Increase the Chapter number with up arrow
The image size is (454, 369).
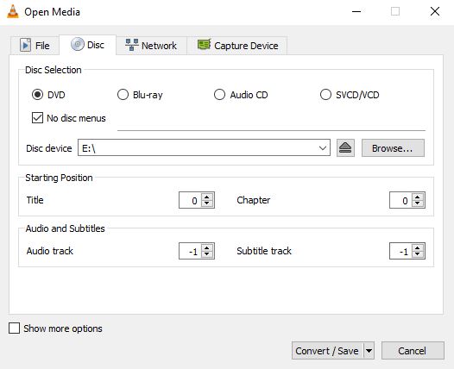[x=417, y=197]
